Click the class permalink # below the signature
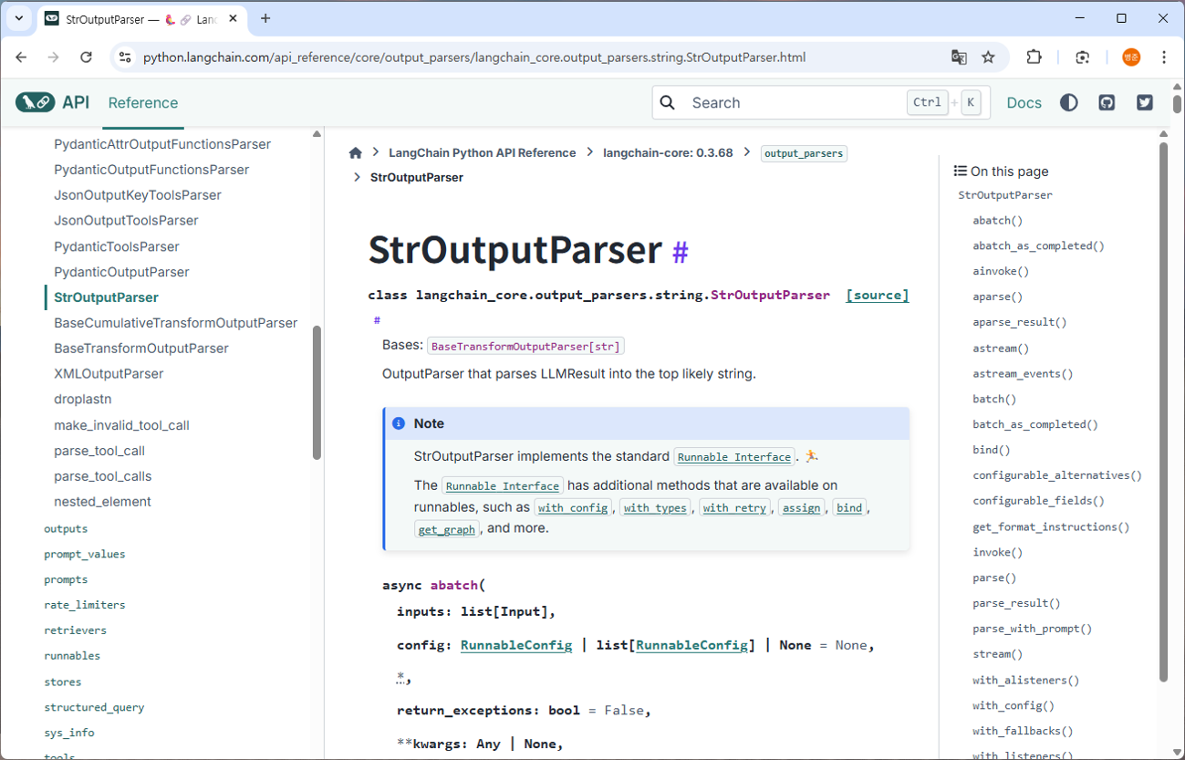 tap(377, 320)
